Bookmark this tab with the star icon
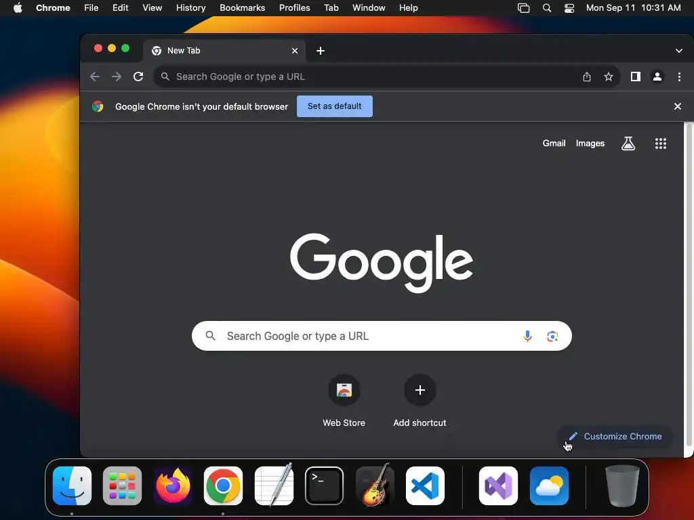 tap(609, 77)
